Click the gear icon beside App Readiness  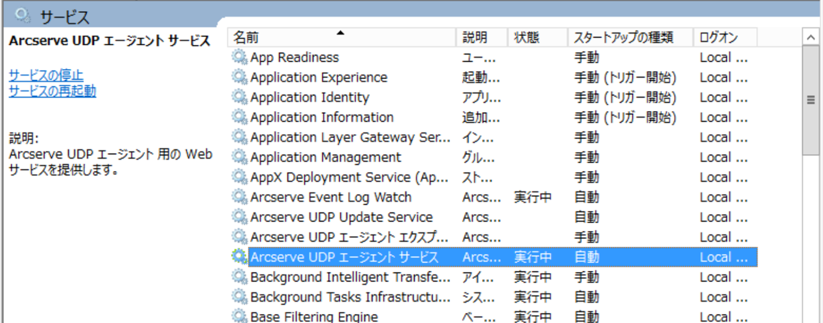239,57
